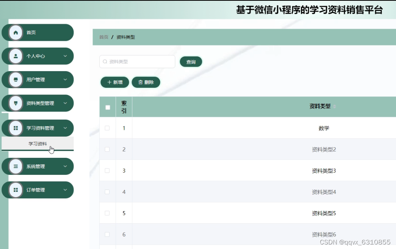This screenshot has width=396, height=249.
Task: Click the magnifier icon in the search box
Action: point(105,61)
